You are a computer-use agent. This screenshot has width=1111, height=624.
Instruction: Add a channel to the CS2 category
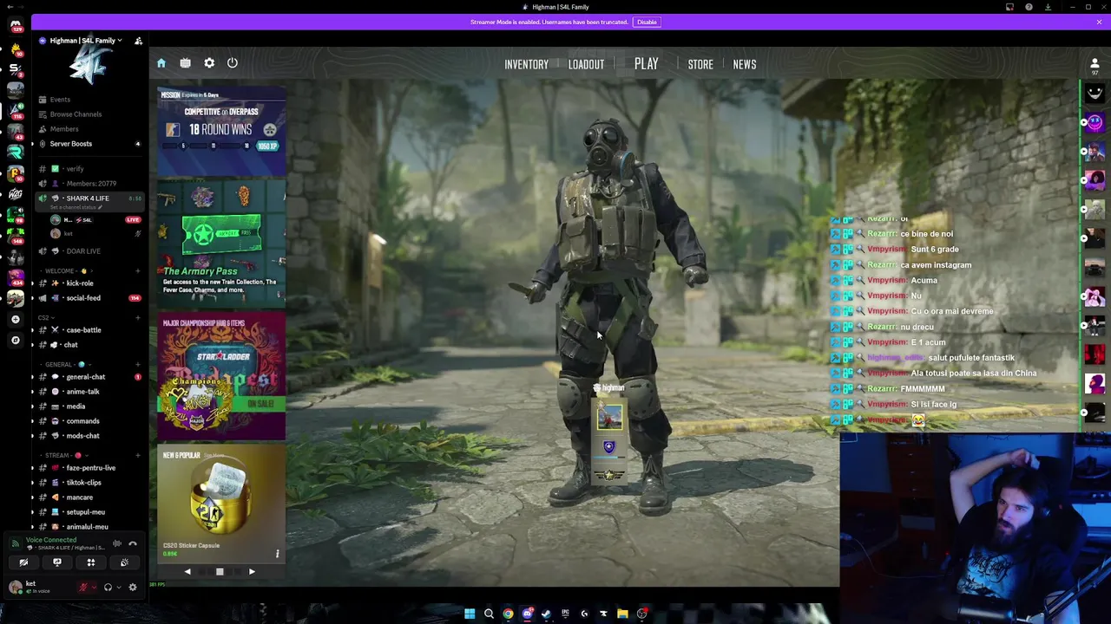coord(137,318)
